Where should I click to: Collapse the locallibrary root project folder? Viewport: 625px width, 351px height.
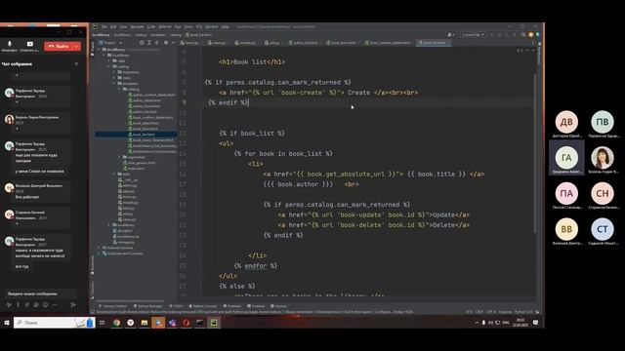100,50
